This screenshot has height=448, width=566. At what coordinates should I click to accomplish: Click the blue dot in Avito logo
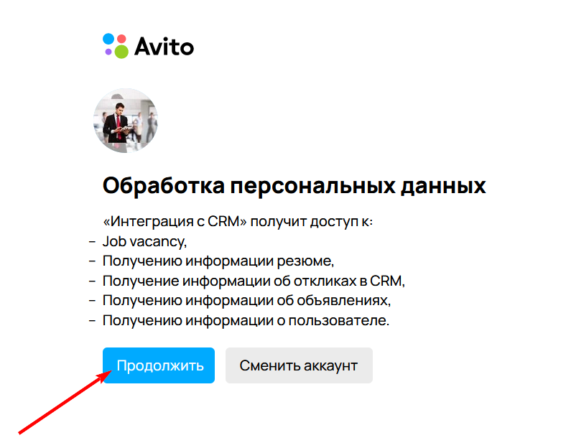(x=108, y=39)
